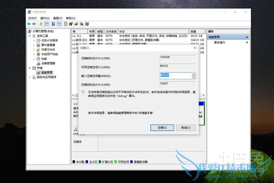Decrease shrink amount with down spinner
This screenshot has height=183, width=274.
click(194, 77)
